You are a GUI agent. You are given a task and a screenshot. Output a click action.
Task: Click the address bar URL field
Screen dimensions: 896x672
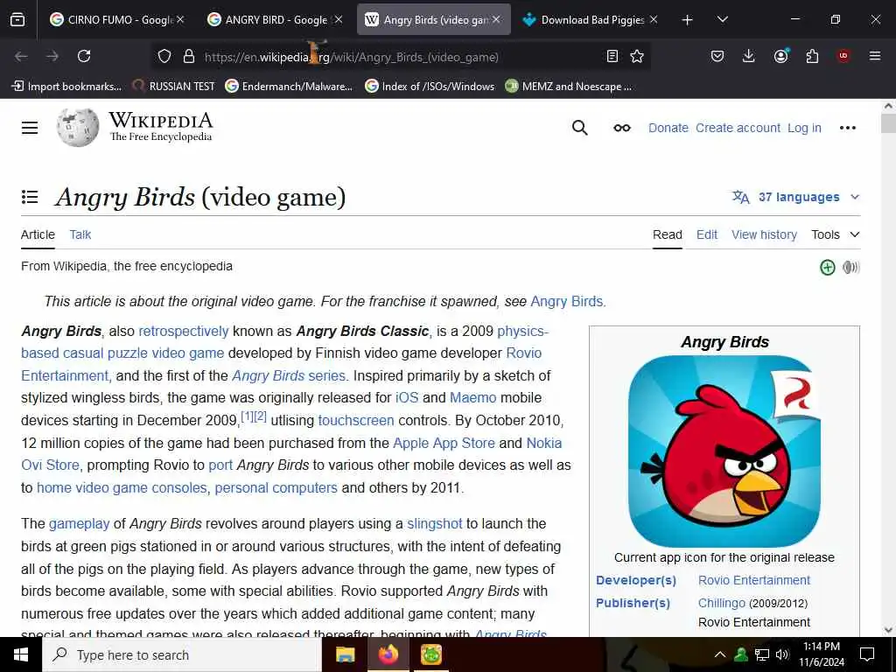[400, 57]
